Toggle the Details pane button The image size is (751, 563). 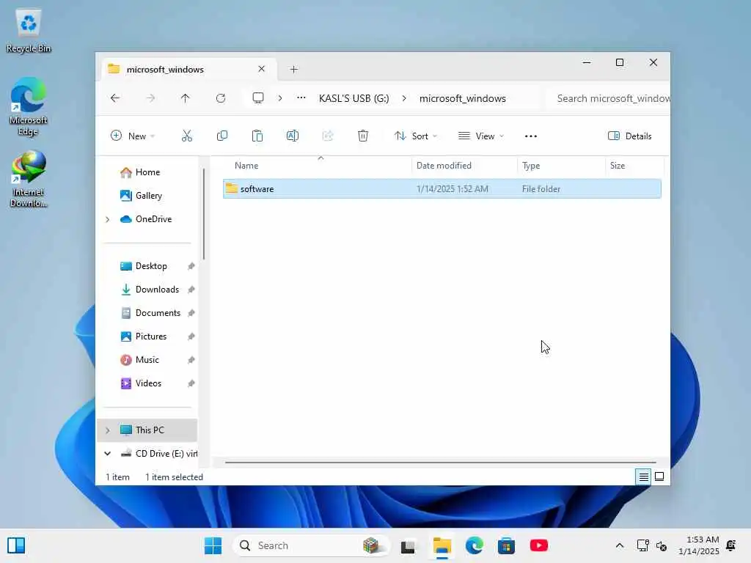click(630, 136)
